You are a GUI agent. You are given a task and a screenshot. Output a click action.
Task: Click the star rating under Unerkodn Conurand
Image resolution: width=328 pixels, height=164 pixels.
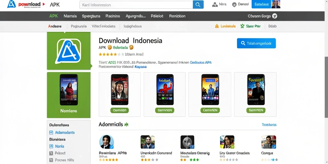149,160
